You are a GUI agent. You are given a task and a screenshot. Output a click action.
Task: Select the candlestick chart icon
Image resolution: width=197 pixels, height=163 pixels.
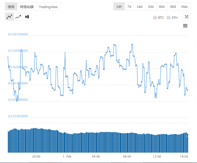point(27,17)
